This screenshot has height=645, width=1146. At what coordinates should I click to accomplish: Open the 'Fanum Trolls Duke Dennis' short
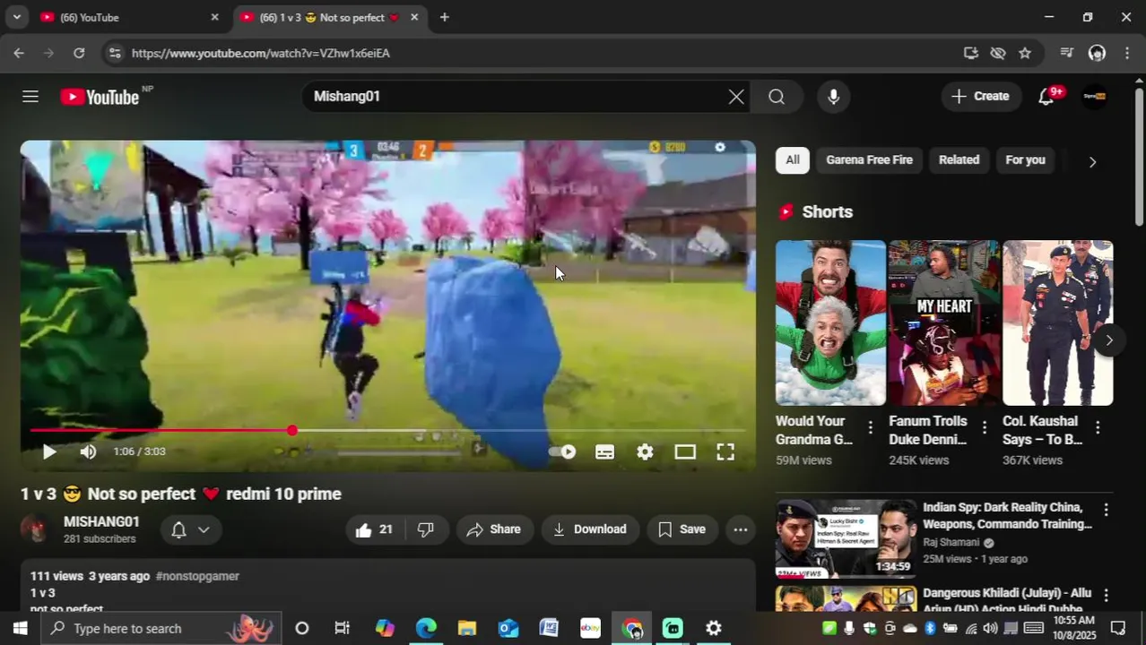944,322
